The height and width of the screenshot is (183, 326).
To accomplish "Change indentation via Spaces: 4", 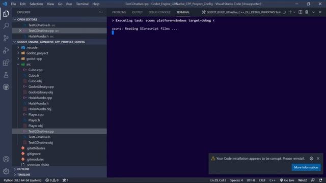I will 236,180.
